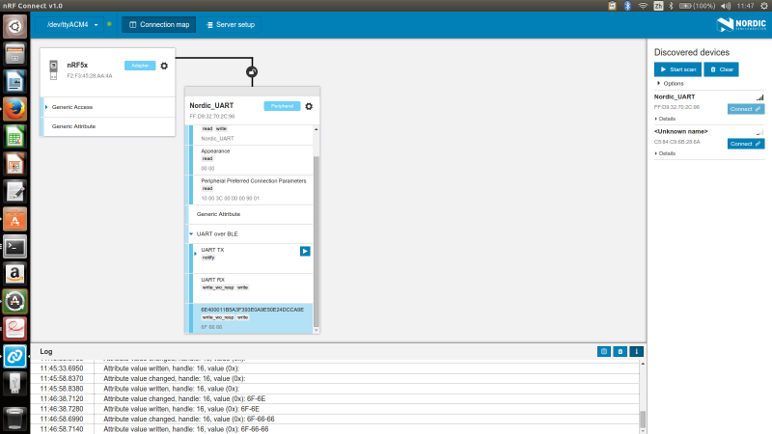Select the Appearance characteristic

click(x=252, y=160)
